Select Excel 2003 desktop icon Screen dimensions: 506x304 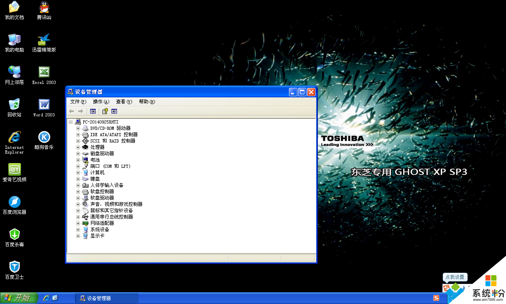click(x=44, y=76)
